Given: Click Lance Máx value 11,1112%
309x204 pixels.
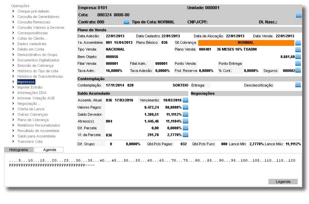Looking at the screenshot, I should [293, 144].
